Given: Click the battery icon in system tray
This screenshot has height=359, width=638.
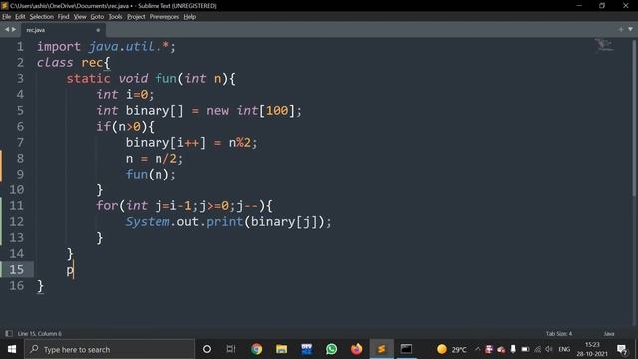Looking at the screenshot, I should (x=525, y=349).
